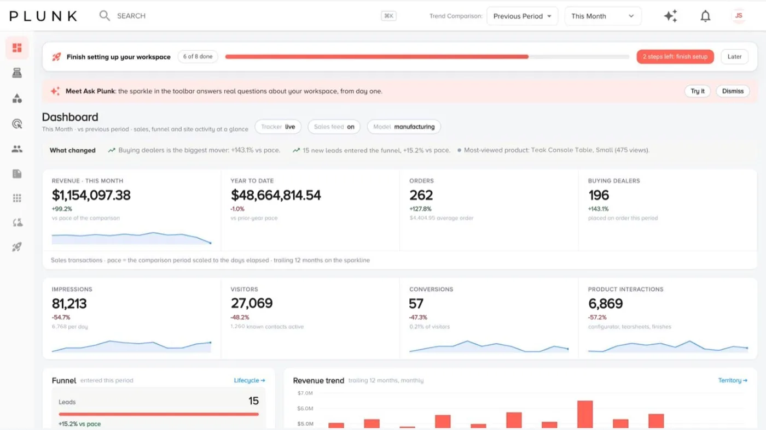Click the Conversions value 57
Image resolution: width=766 pixels, height=430 pixels.
(416, 303)
